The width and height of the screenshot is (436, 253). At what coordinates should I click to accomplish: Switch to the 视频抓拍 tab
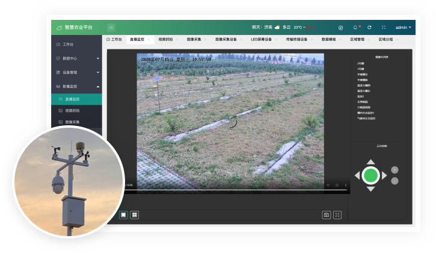point(165,39)
